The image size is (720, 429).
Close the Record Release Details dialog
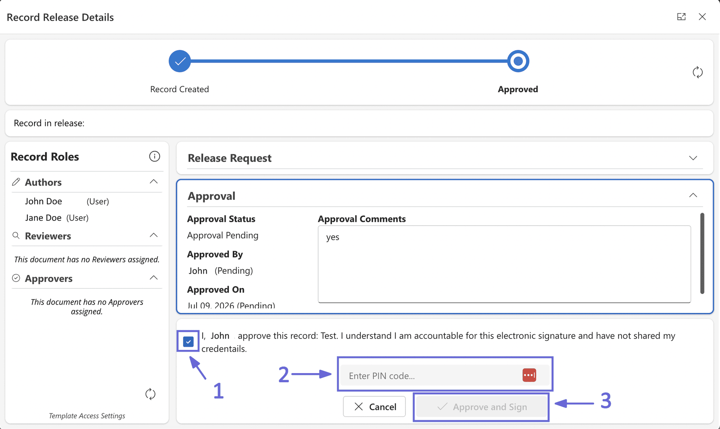pyautogui.click(x=702, y=17)
